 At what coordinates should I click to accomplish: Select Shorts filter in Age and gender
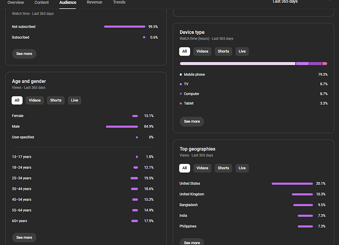pos(56,100)
